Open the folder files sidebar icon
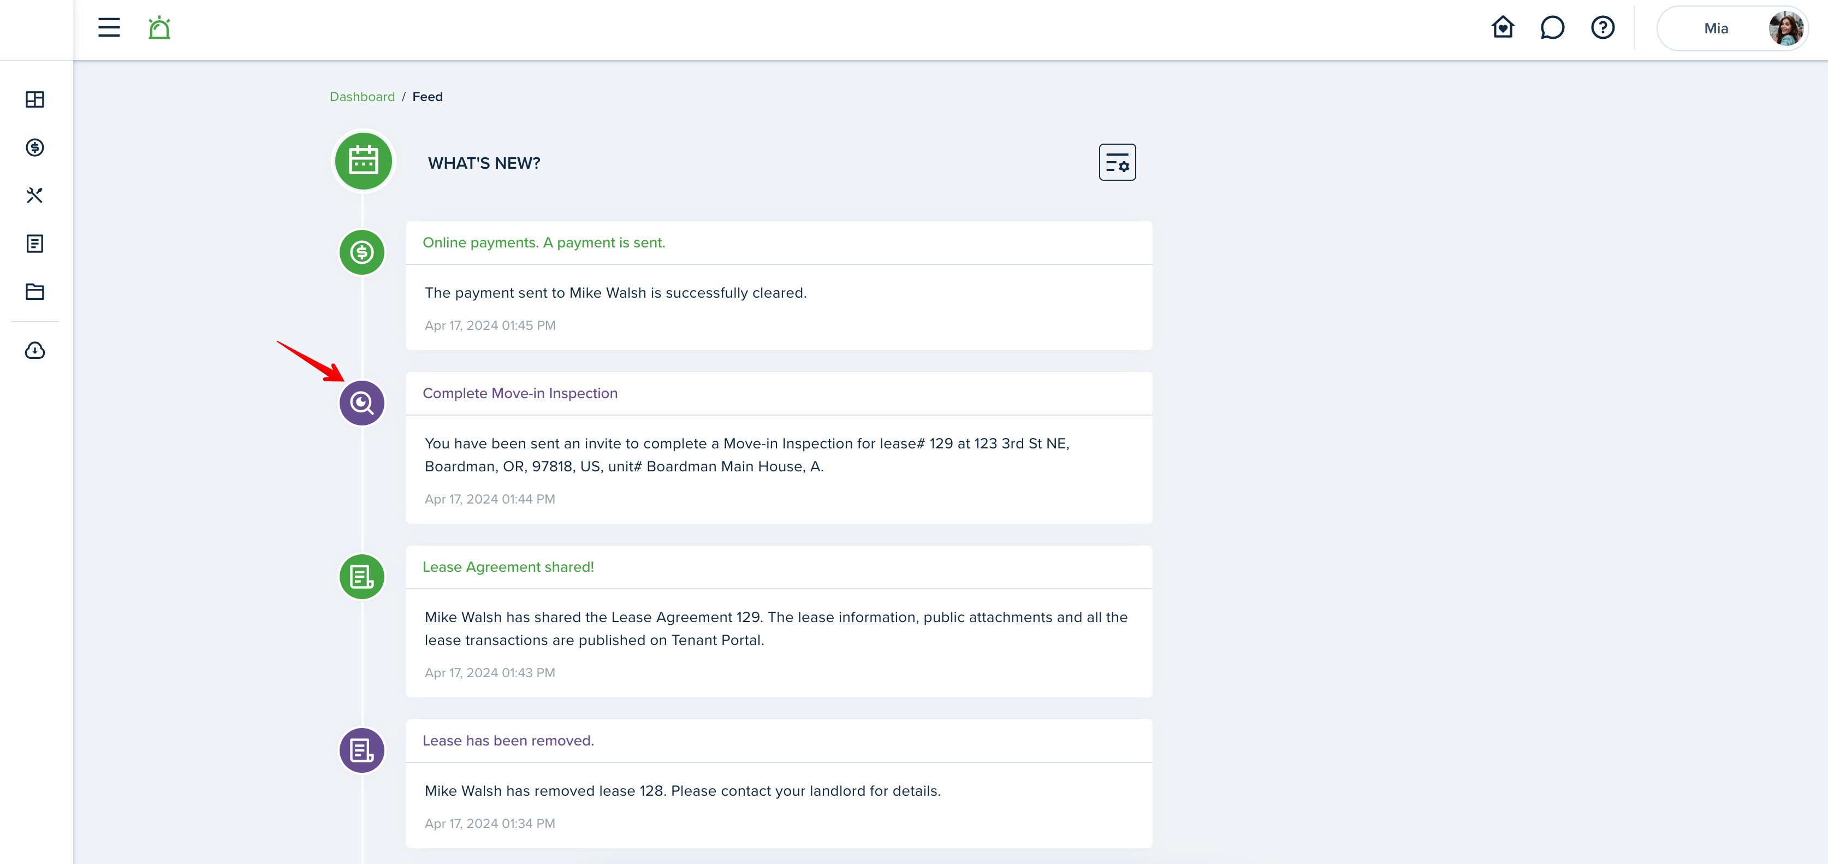This screenshot has height=864, width=1828. [35, 292]
